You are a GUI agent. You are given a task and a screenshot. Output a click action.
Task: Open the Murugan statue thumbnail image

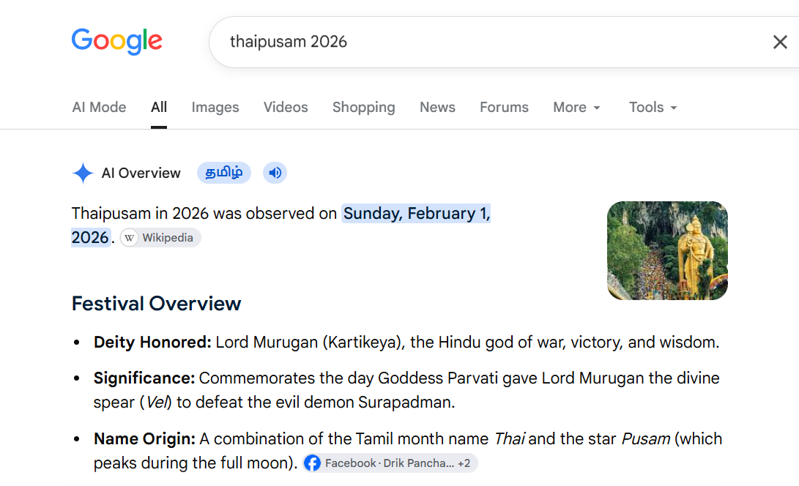667,250
